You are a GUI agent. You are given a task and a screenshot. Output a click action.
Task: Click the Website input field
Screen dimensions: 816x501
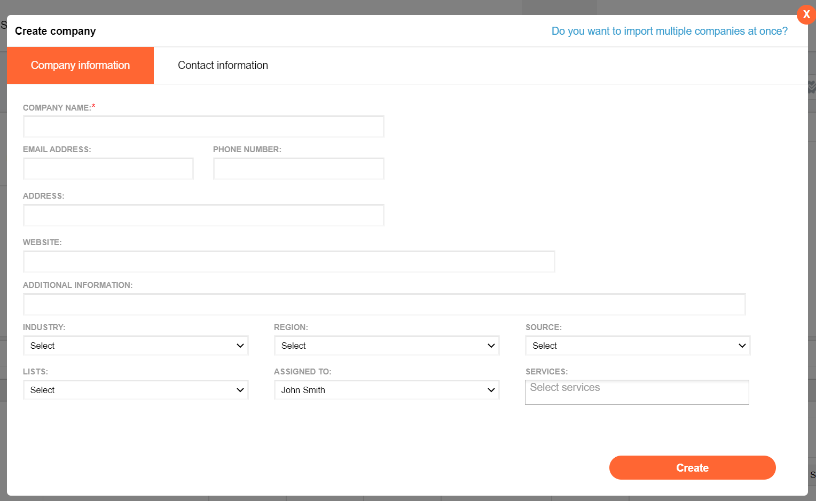289,262
